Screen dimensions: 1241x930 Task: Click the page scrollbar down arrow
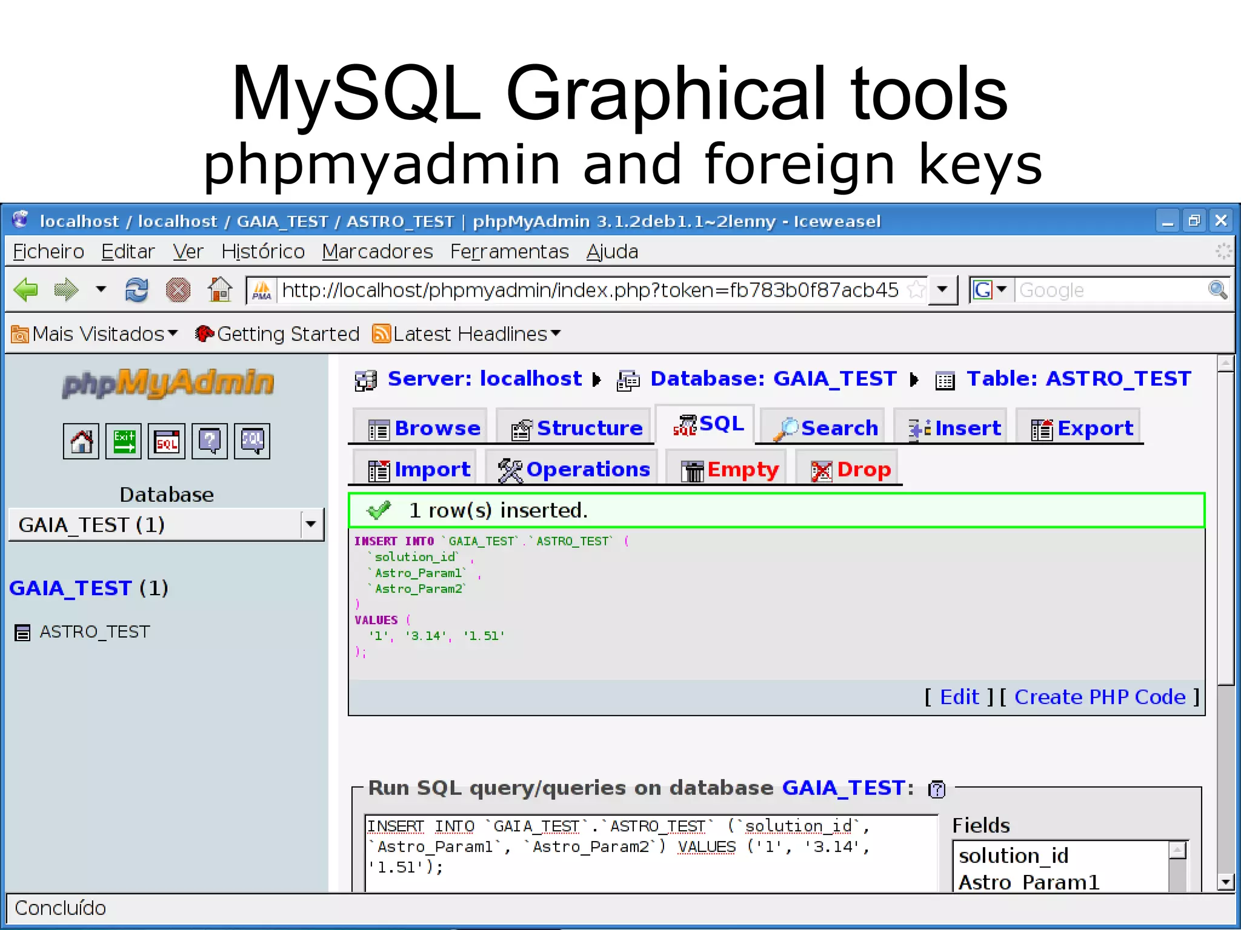[x=1226, y=882]
